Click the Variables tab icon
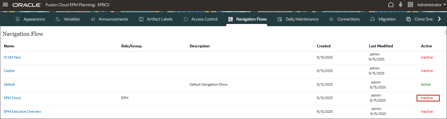The image size is (447, 119). pos(58,19)
